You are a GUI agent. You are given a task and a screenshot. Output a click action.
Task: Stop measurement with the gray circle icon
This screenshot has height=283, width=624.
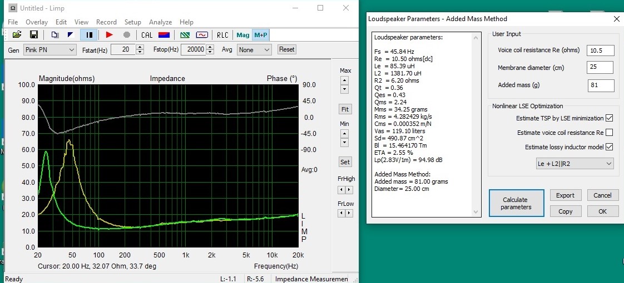[x=127, y=35]
